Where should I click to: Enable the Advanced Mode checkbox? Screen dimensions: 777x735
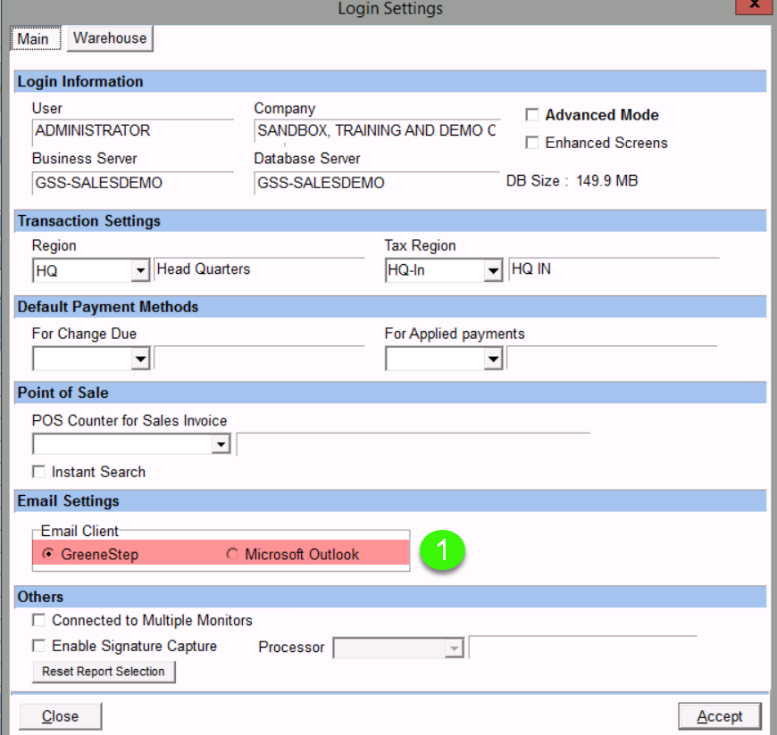[x=532, y=115]
